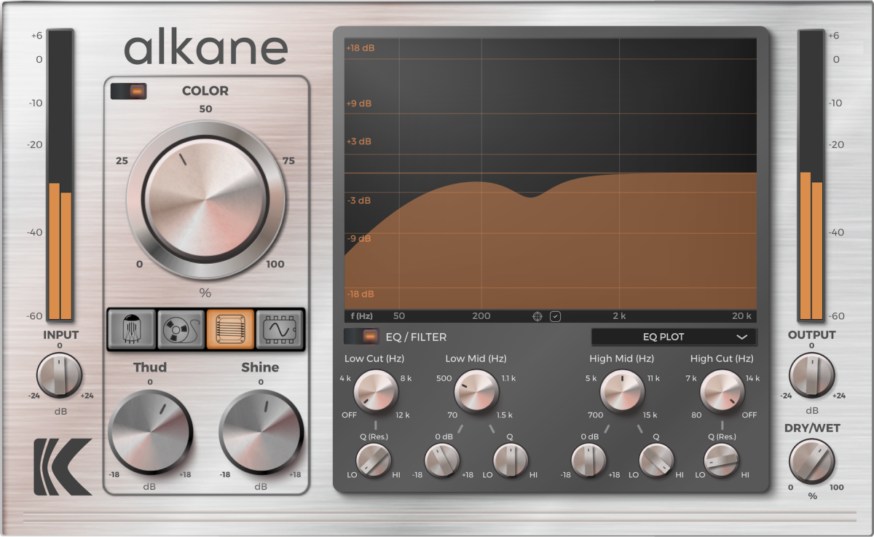Click the OUTPUT label
This screenshot has height=537, width=874.
(x=812, y=335)
